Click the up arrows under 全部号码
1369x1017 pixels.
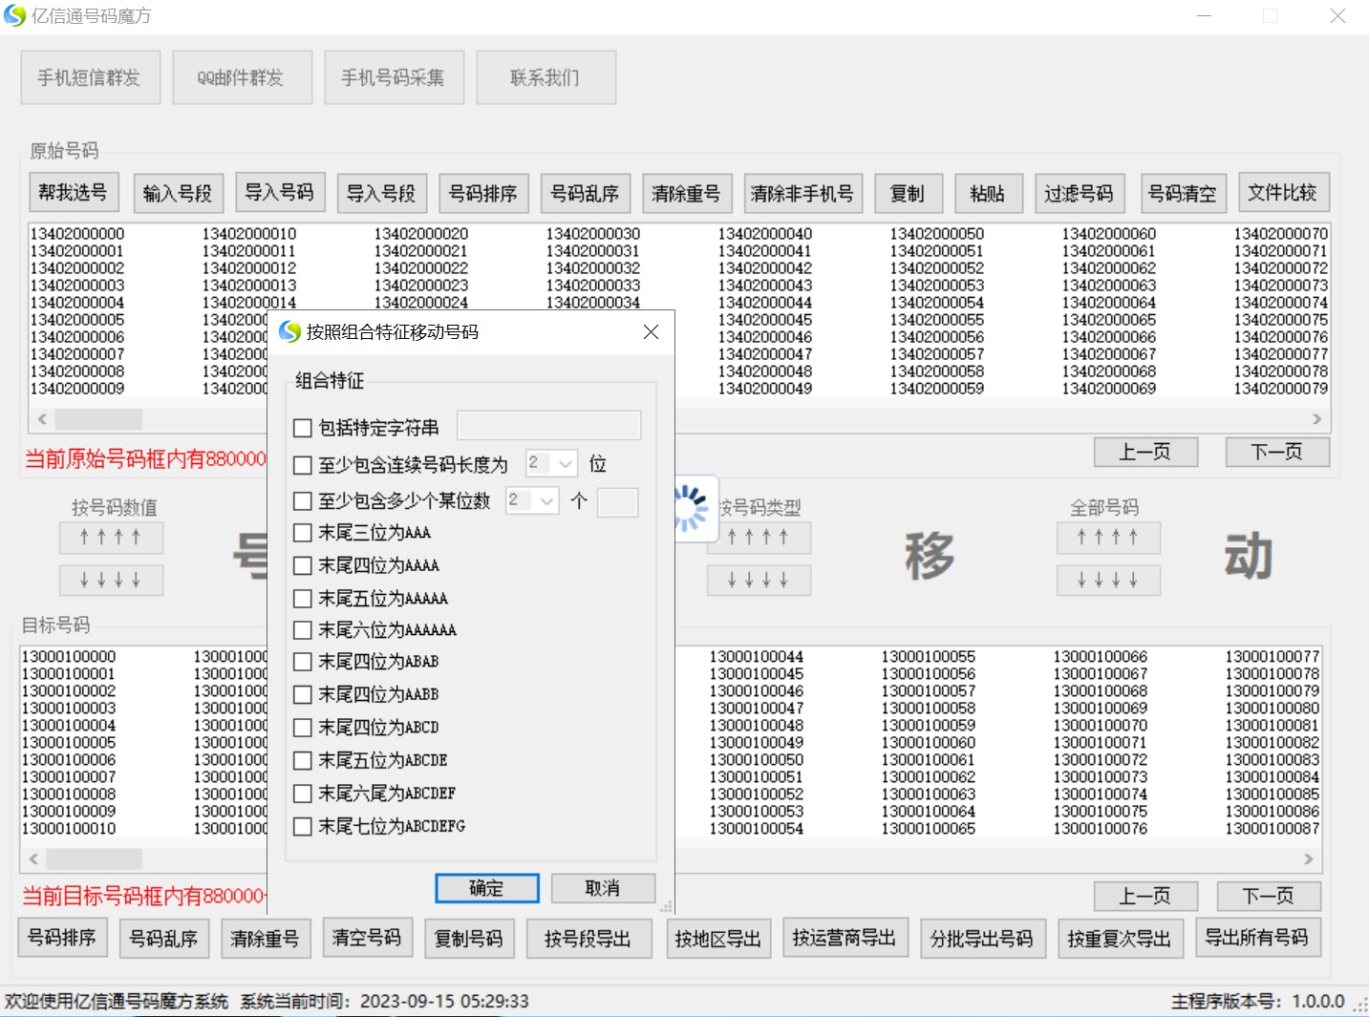pyautogui.click(x=1108, y=538)
